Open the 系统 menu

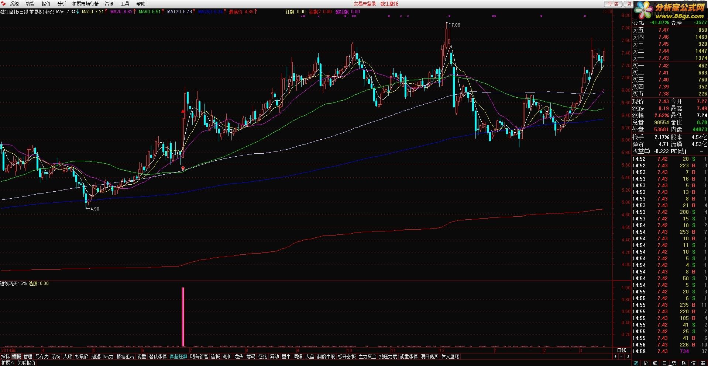[x=14, y=4]
